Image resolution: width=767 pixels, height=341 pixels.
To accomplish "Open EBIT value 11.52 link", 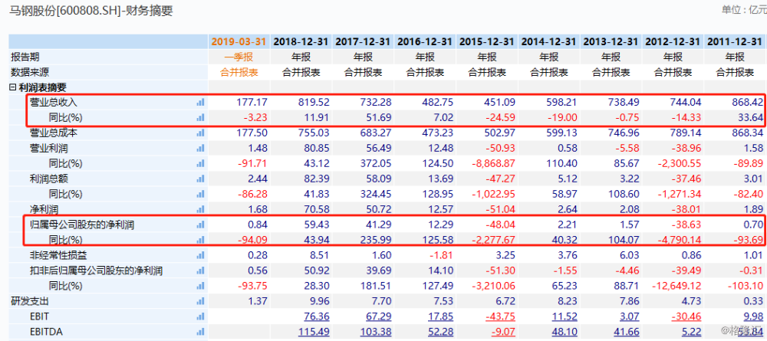I will (x=564, y=316).
